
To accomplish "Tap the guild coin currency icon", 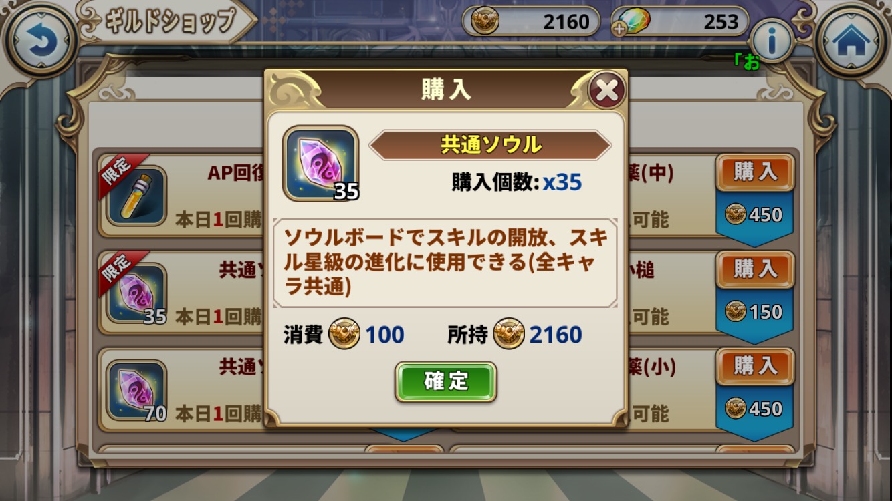I will (x=485, y=21).
